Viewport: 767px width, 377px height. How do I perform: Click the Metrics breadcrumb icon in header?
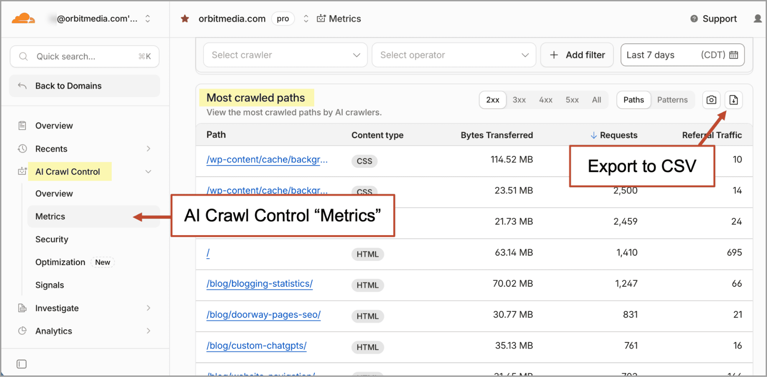point(321,18)
